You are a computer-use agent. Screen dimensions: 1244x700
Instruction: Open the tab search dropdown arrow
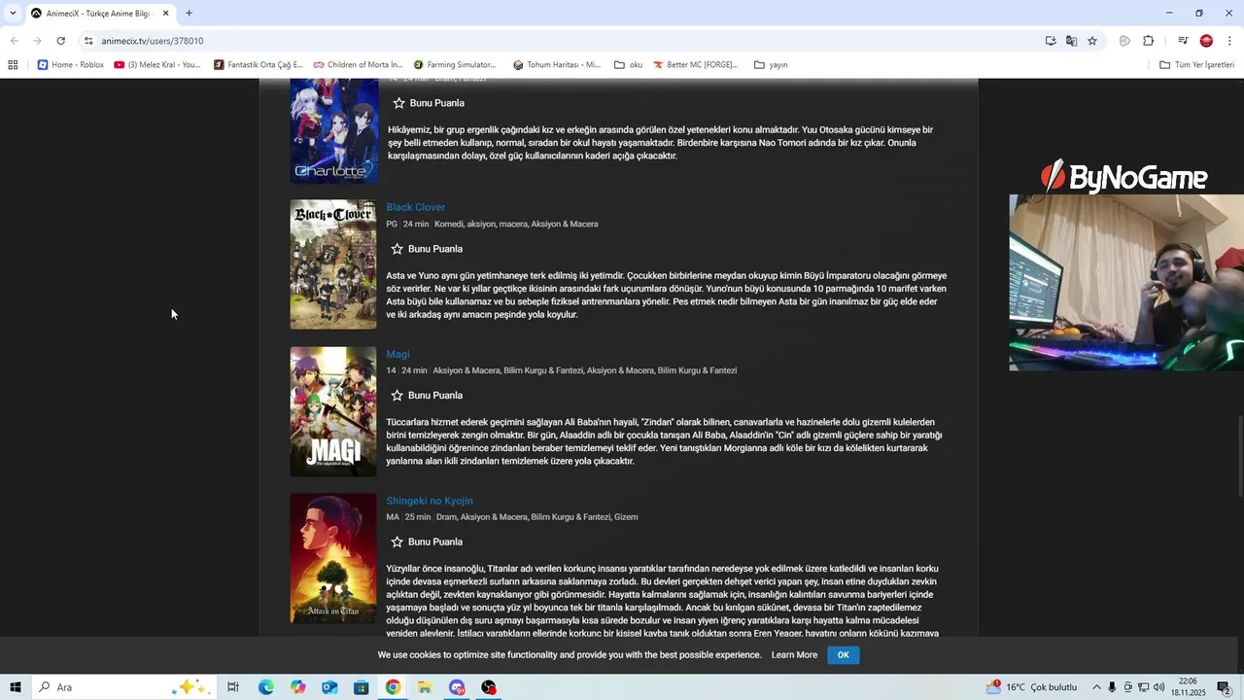point(13,13)
